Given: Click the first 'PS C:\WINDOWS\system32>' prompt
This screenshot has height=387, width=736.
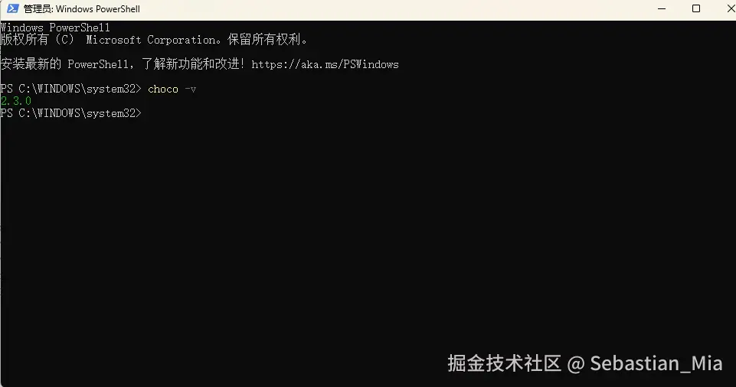Looking at the screenshot, I should [71, 89].
